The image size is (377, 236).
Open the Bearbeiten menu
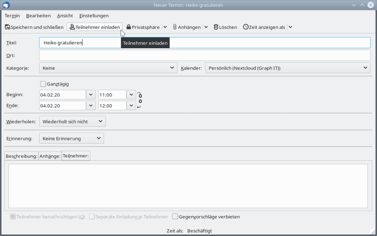(38, 16)
